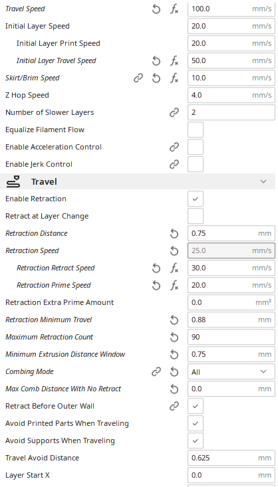Uncheck Avoid Supports When Traveling
Image resolution: width=278 pixels, height=487 pixels.
point(196,440)
